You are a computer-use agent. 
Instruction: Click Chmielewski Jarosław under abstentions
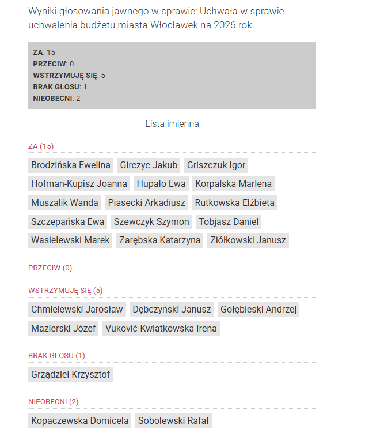point(77,310)
